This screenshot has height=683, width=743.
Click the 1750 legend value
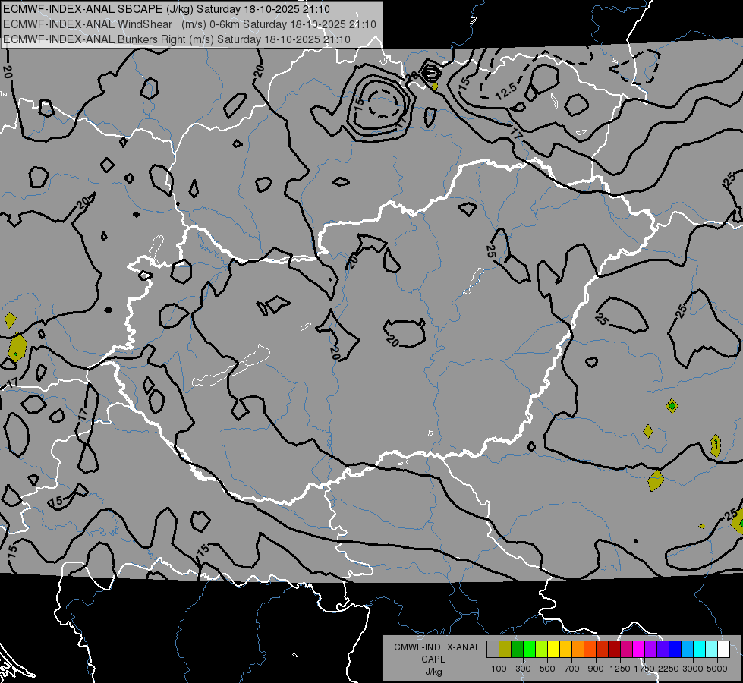pyautogui.click(x=645, y=669)
